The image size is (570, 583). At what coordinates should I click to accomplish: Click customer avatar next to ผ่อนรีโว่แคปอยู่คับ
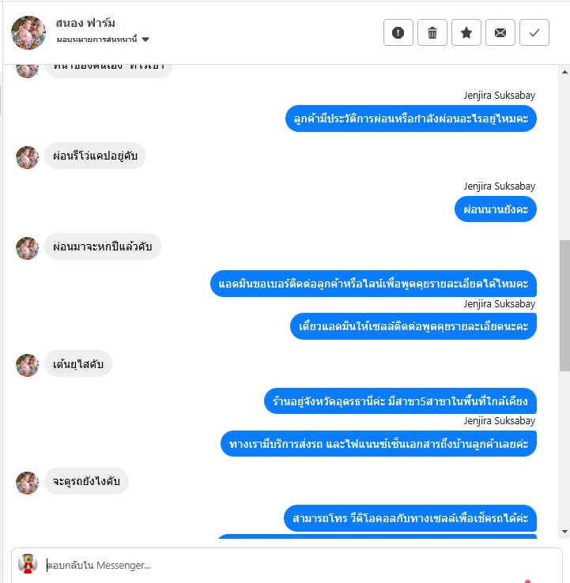[27, 157]
